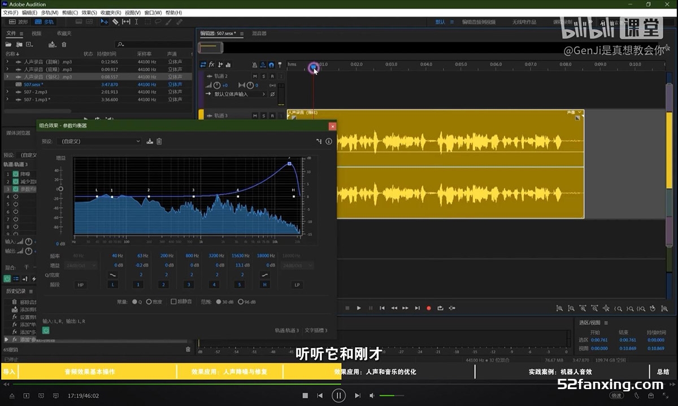This screenshot has width=678, height=406.
Task: Click the video player stop button
Action: click(305, 396)
